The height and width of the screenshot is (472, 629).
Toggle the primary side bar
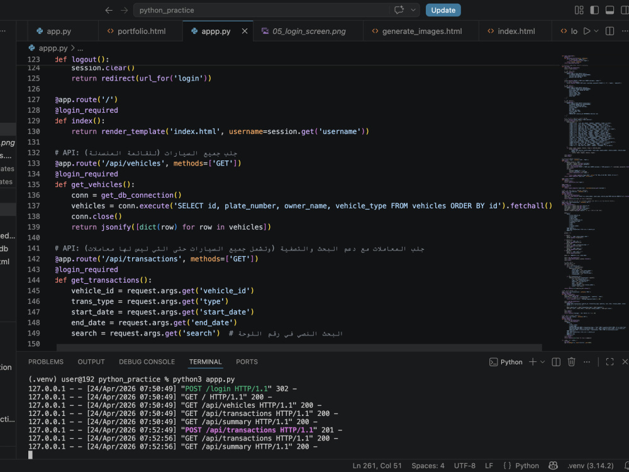[x=594, y=10]
